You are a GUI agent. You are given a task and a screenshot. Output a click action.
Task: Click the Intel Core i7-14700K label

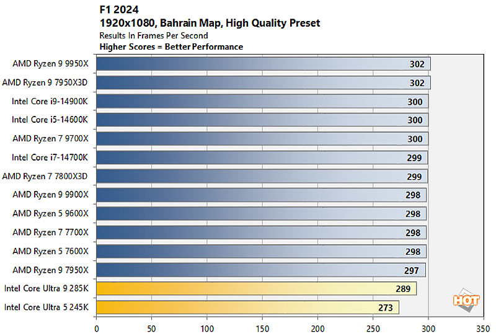tap(50, 157)
